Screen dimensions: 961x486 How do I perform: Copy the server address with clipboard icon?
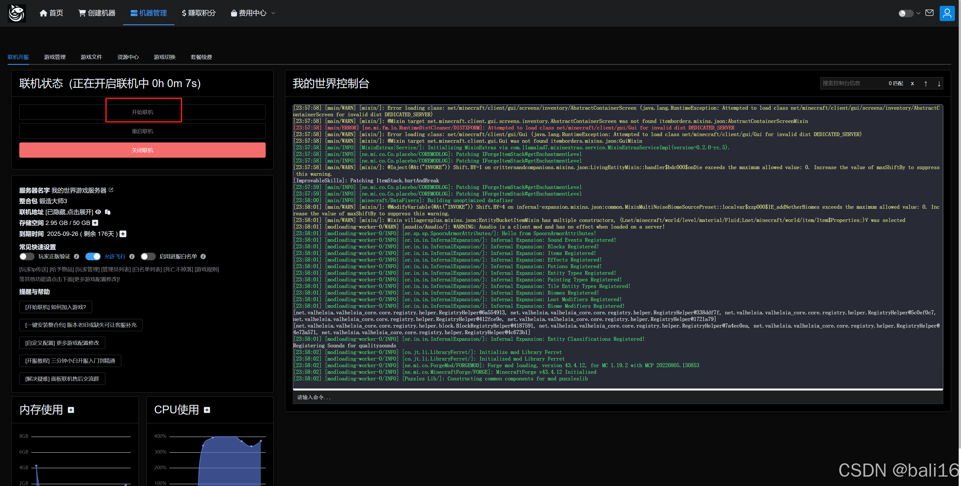(108, 212)
